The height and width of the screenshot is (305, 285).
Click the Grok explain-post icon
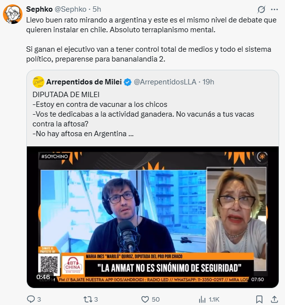tap(261, 9)
